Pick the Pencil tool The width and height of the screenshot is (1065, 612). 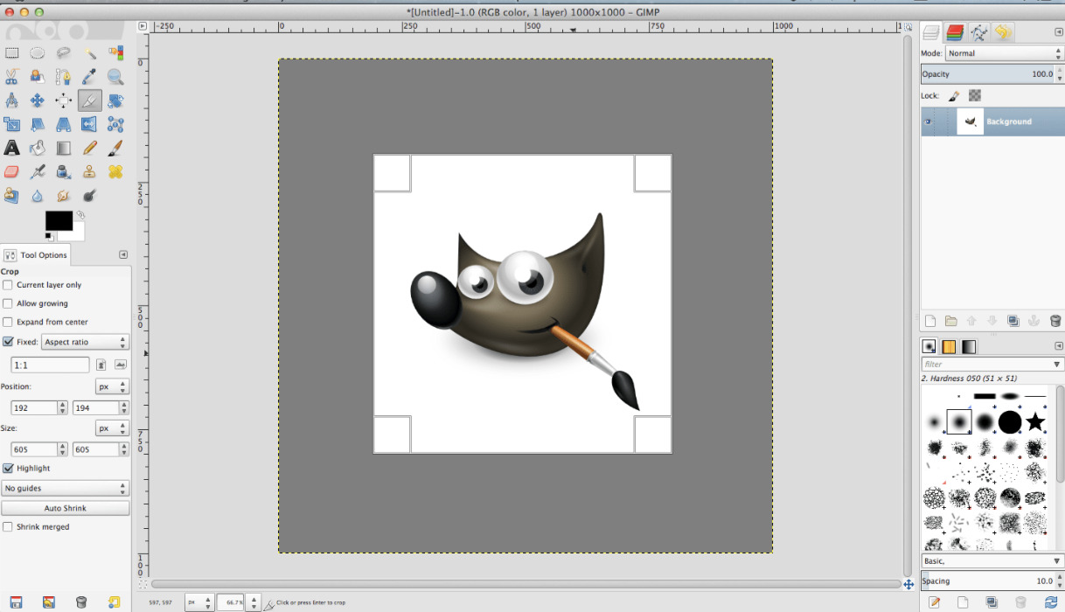[89, 148]
